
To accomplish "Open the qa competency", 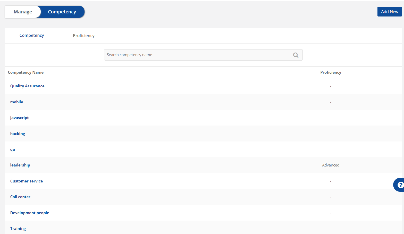I will 13,149.
